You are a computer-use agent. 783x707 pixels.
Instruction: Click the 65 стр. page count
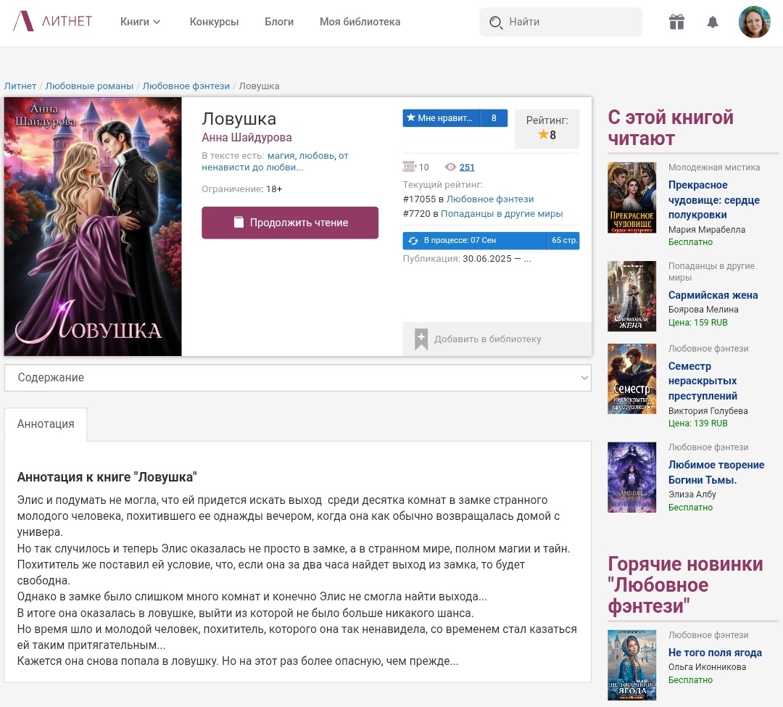564,241
